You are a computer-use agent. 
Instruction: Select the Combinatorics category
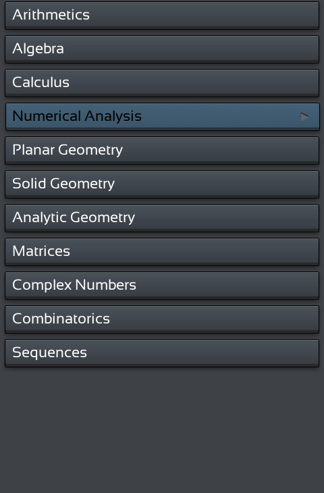coord(162,319)
